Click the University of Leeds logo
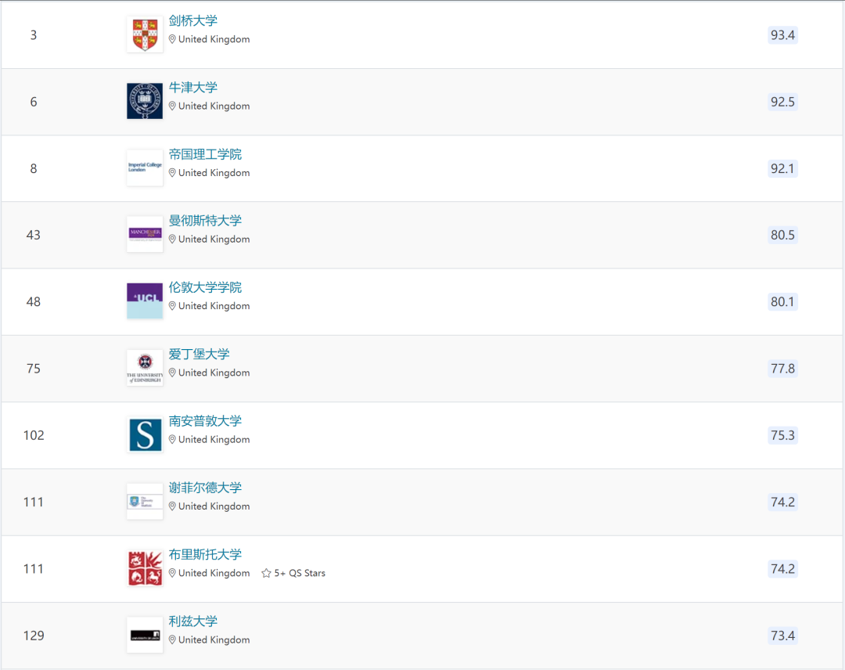Viewport: 845px width, 670px height. point(145,635)
